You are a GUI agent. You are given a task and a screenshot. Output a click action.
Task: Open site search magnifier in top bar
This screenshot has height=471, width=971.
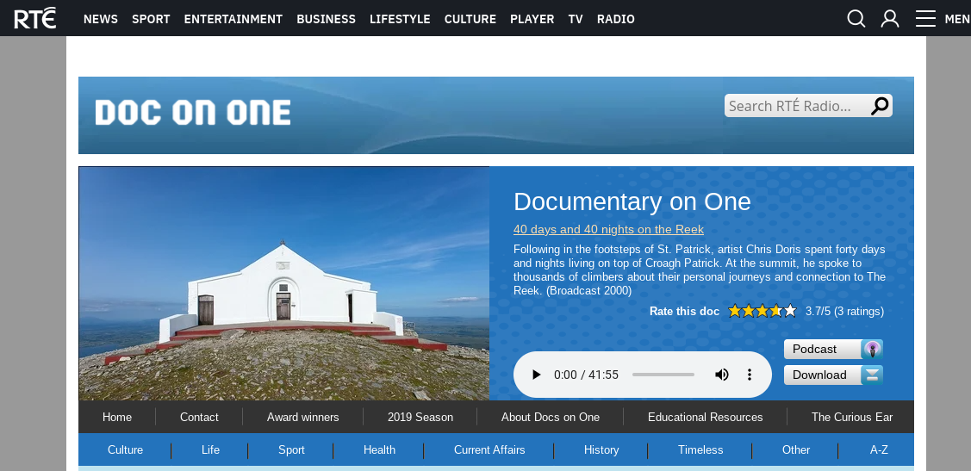[856, 19]
